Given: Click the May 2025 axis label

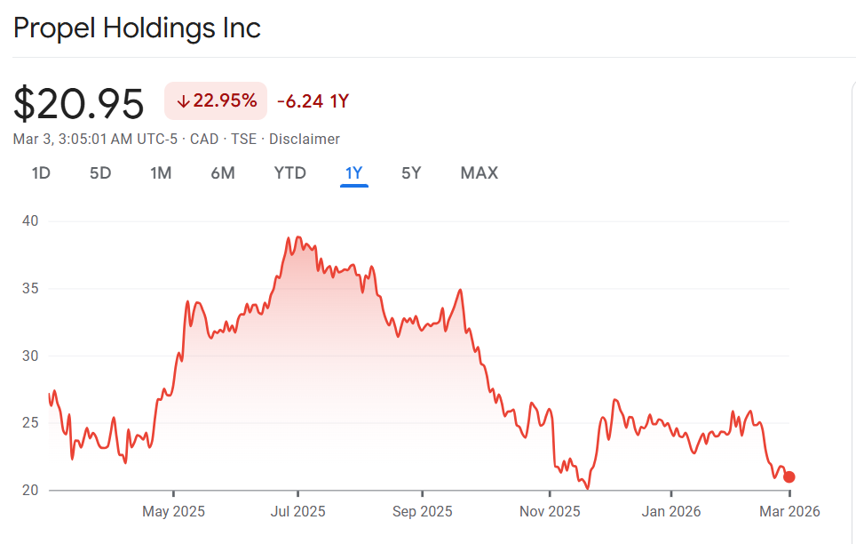Looking at the screenshot, I should coord(174,511).
